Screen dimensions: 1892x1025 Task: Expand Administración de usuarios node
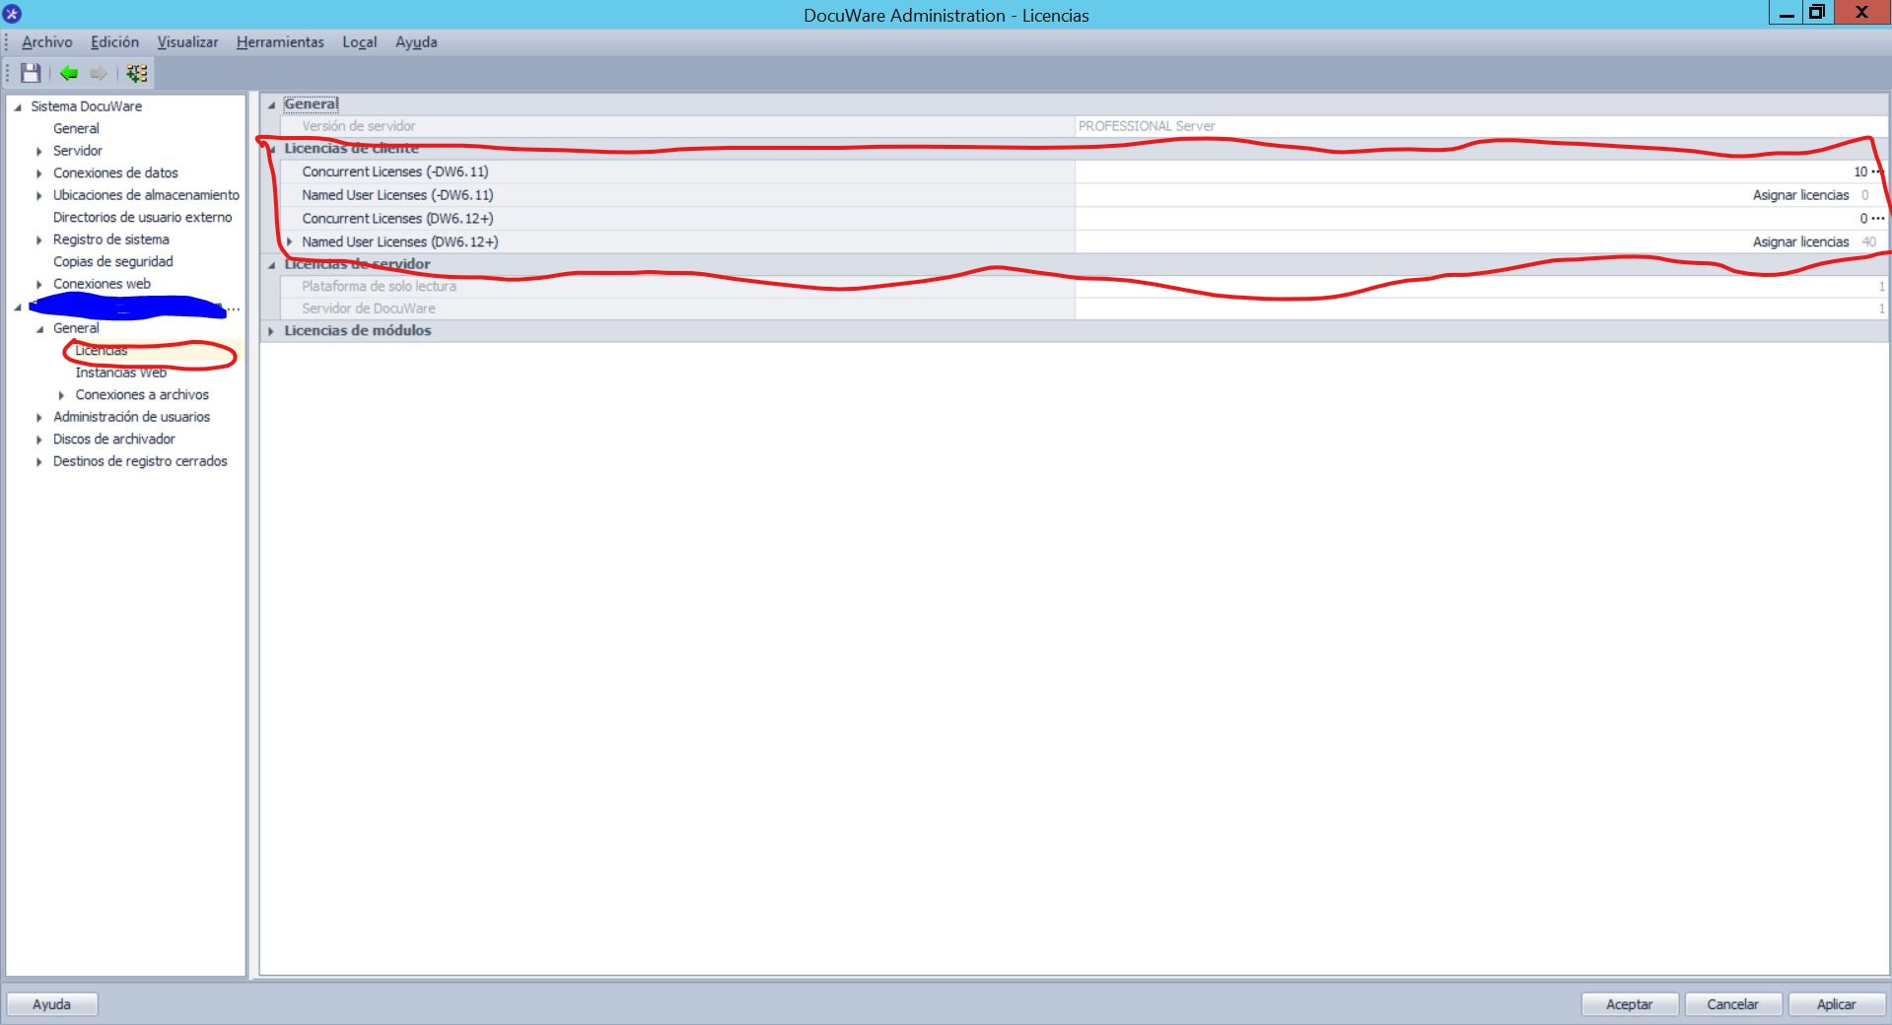pyautogui.click(x=39, y=417)
